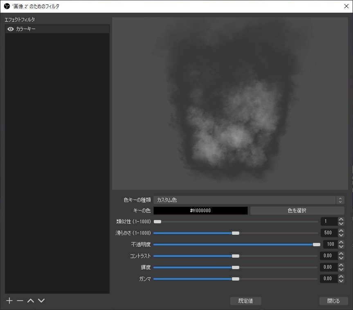Viewport: 353px width, 310px height.
Task: Increase ガンマ with up stepper arrow
Action: click(341, 277)
